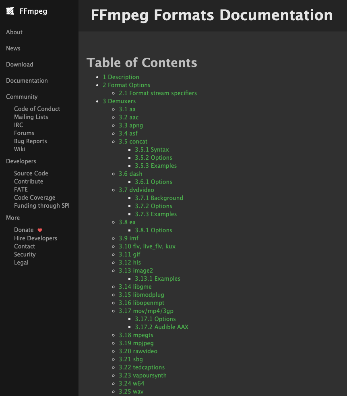The height and width of the screenshot is (396, 347).
Task: Open the Source Code link
Action: (31, 173)
